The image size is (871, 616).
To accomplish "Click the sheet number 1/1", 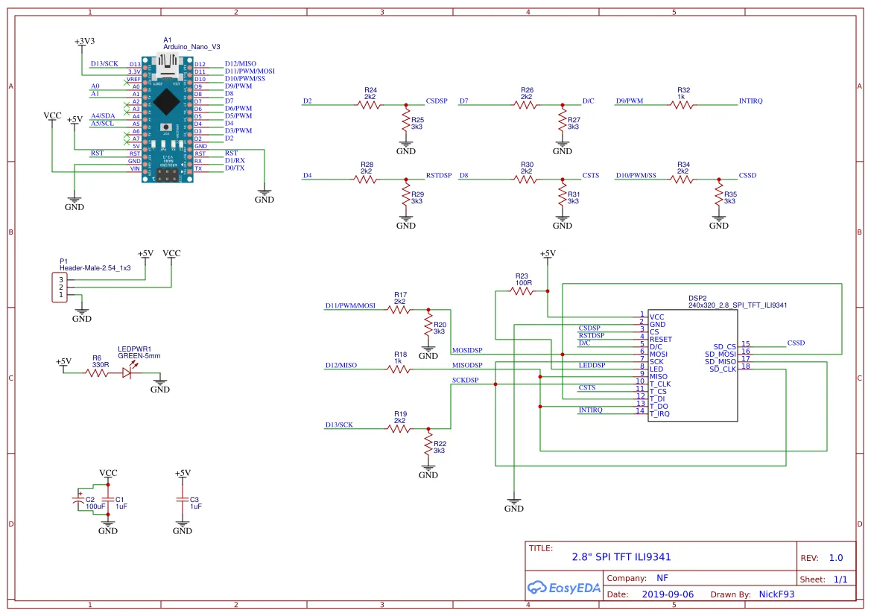I will pyautogui.click(x=840, y=580).
